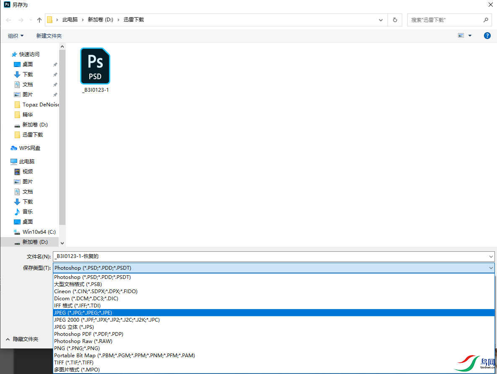Choose Dicom format option
This screenshot has width=497, height=374.
(x=274, y=298)
